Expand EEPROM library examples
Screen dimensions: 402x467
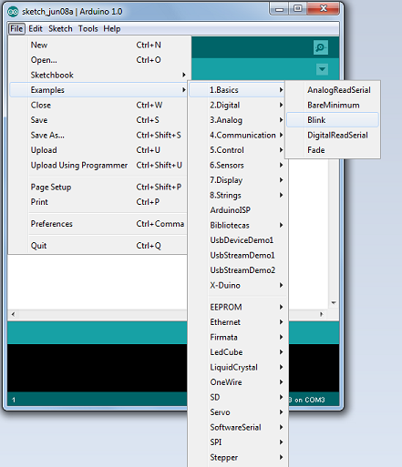237,307
